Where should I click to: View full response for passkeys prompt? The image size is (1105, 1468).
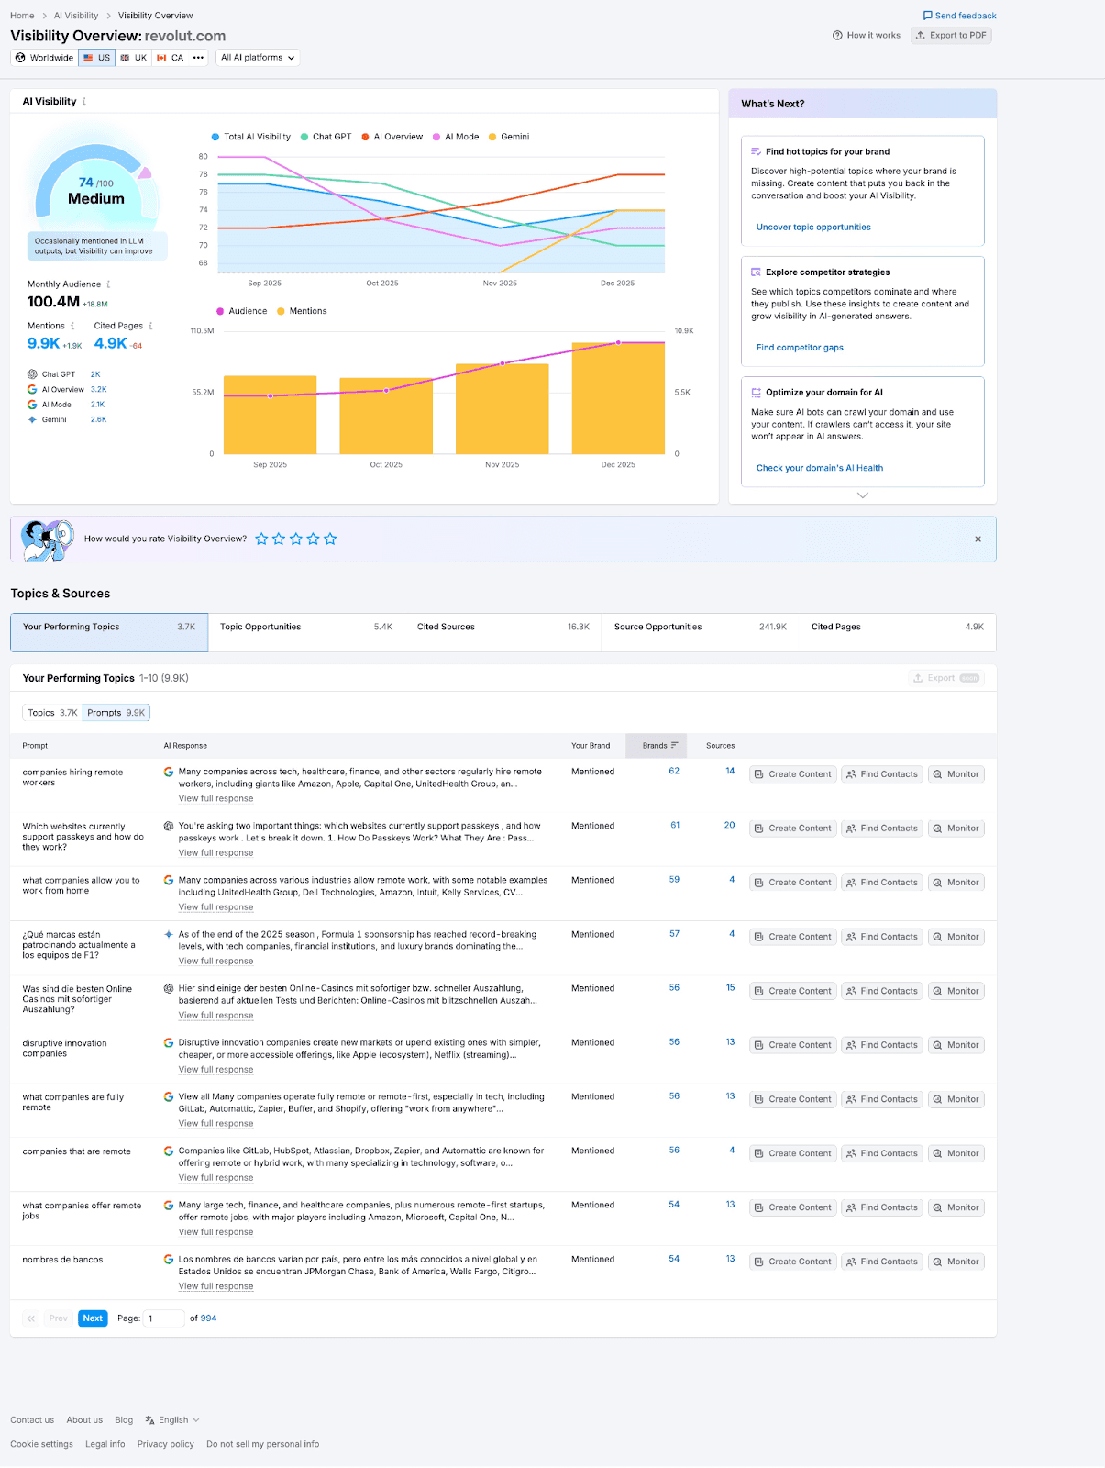point(215,853)
